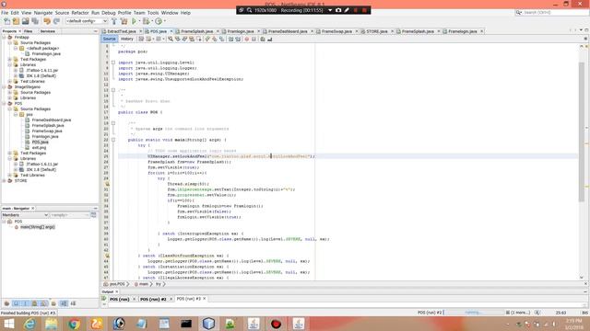Collapse the Firstapp project node
Viewport: 590px width, 331px height.
(4, 37)
